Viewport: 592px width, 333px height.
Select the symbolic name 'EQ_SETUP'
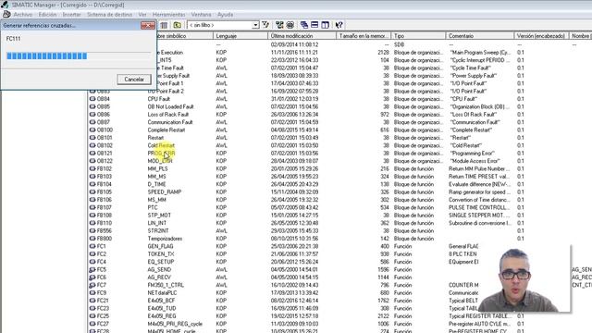pos(161,262)
